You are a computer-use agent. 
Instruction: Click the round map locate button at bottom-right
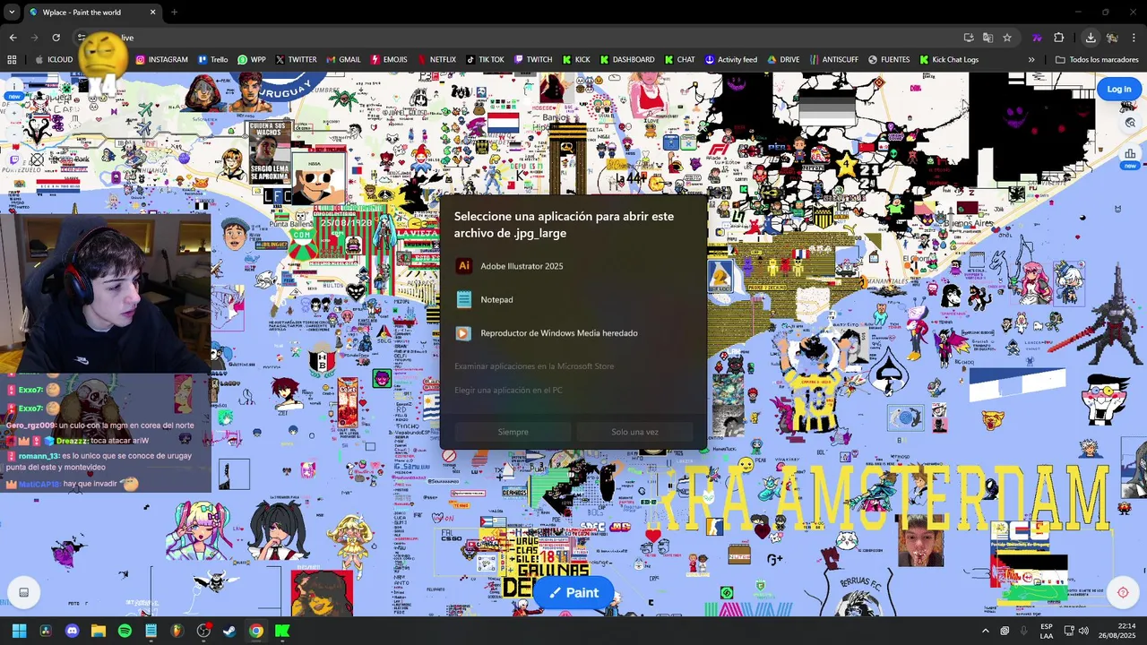point(1123,592)
